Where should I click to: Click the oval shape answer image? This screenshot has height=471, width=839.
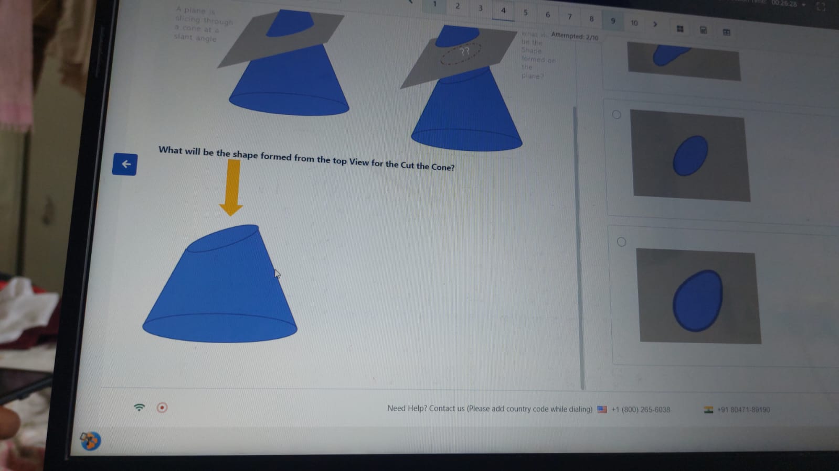(691, 156)
